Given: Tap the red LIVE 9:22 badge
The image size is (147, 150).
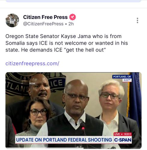Looking at the screenshot, I should pyautogui.click(x=123, y=134).
